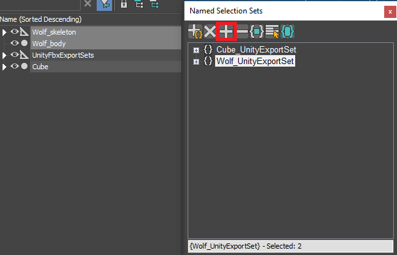Toggle visibility eye of Wolf_skeleton
Image resolution: width=397 pixels, height=255 pixels.
pyautogui.click(x=15, y=31)
